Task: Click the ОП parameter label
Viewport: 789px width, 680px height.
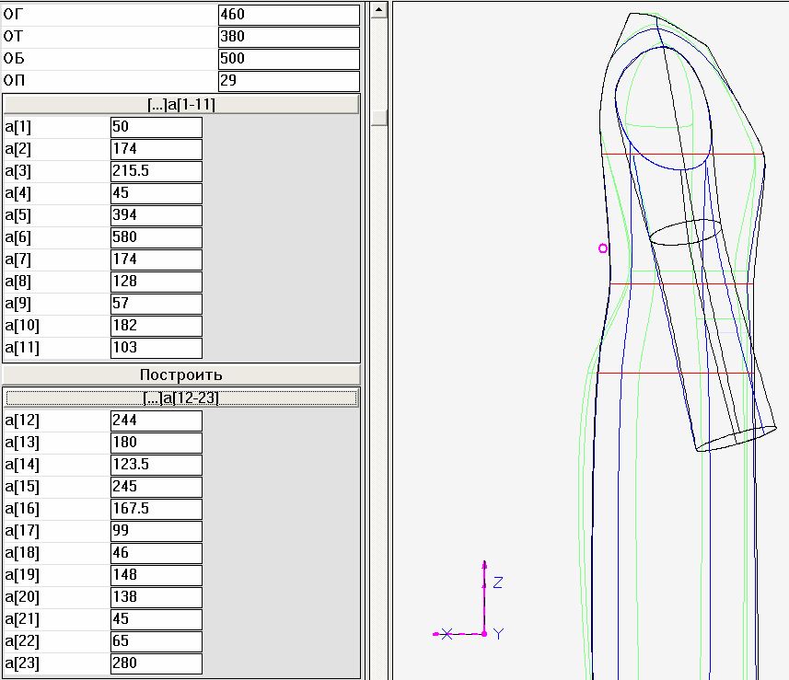Action: point(14,81)
